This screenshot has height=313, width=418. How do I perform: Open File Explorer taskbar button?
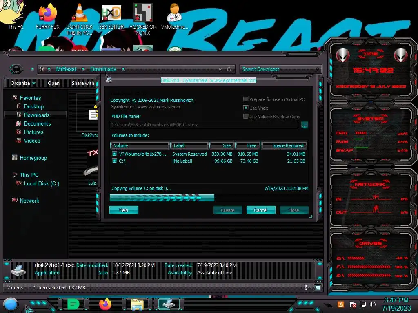coord(137,304)
